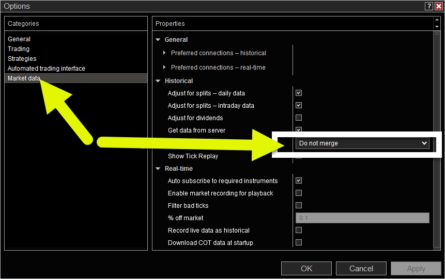Toggle Adjust for splits – intraday data

click(299, 106)
